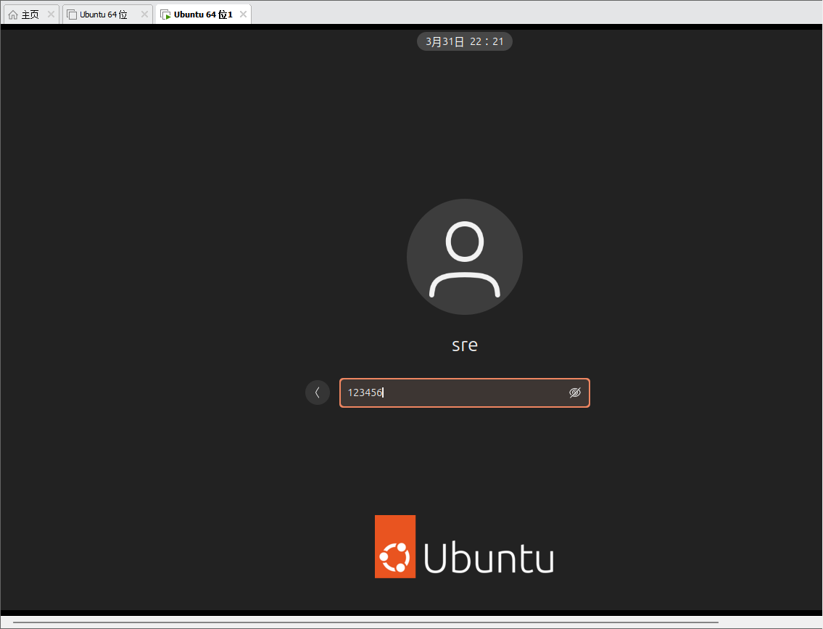Viewport: 823px width, 629px height.
Task: Click the home icon on 主页 tab
Action: point(13,15)
